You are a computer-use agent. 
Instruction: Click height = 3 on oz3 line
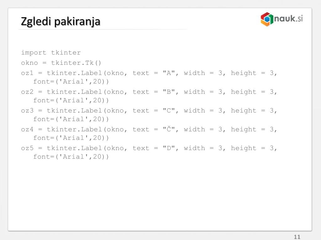click(x=252, y=111)
